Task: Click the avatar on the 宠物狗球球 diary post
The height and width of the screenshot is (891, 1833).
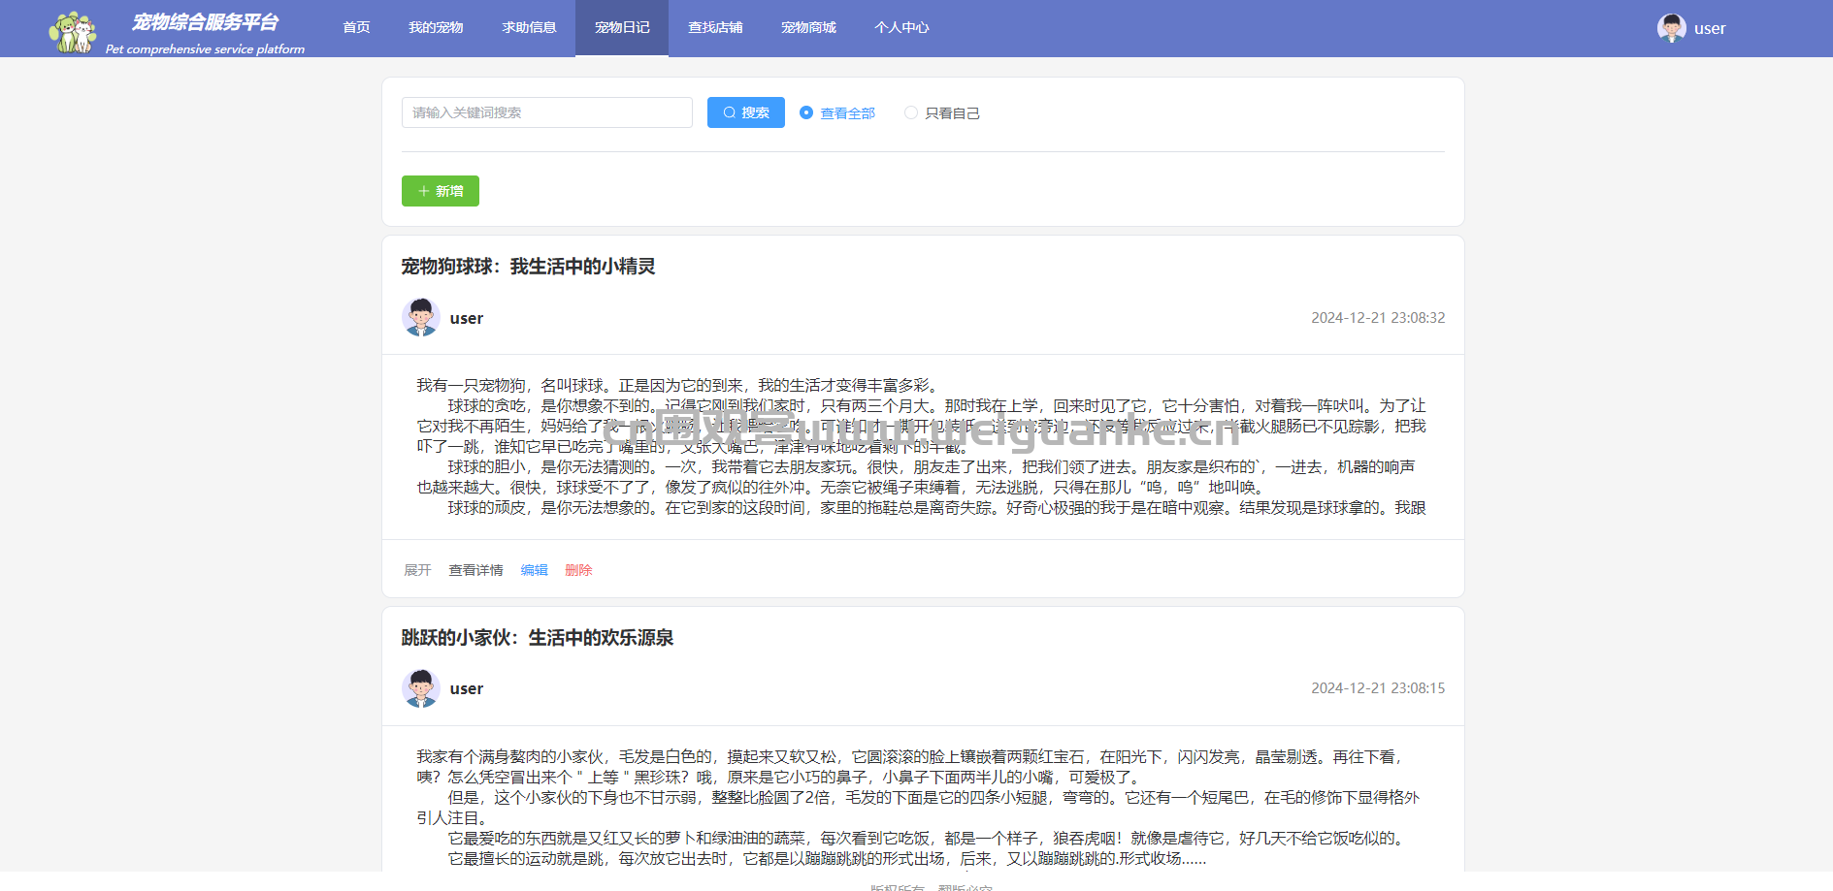Action: [421, 317]
